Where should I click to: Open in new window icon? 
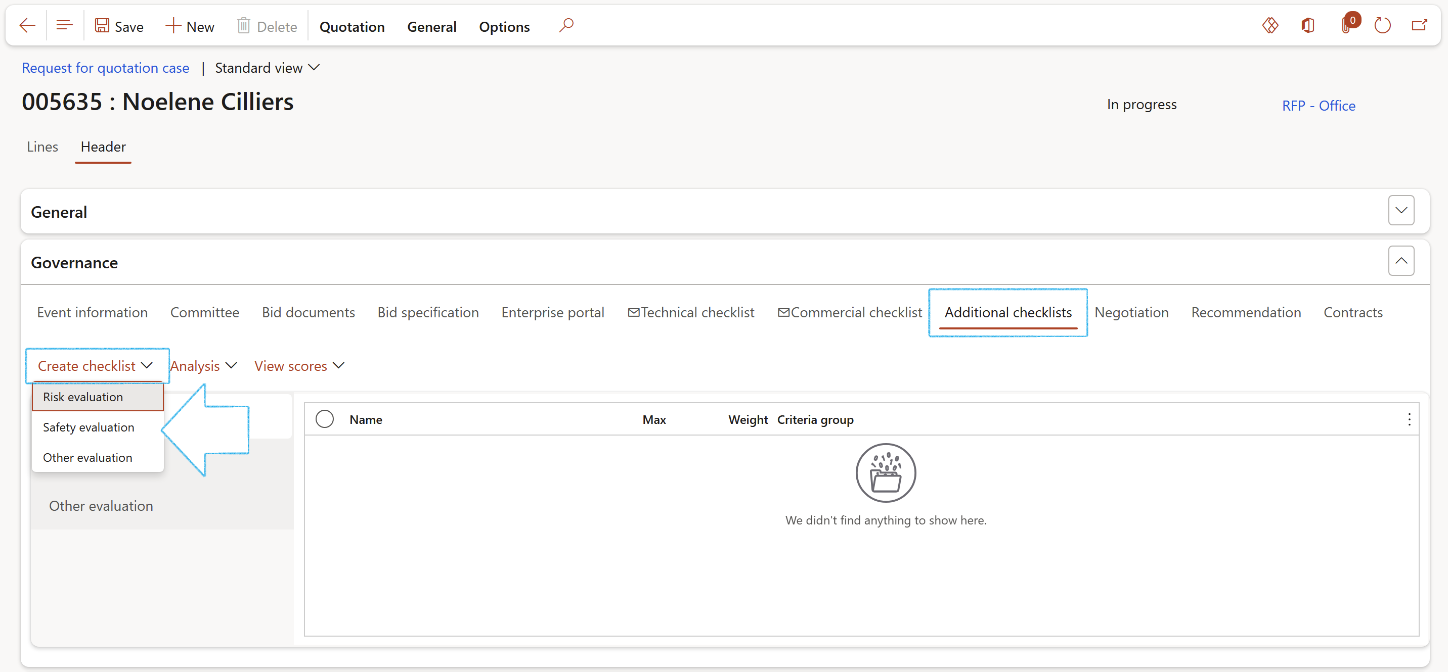[1419, 26]
